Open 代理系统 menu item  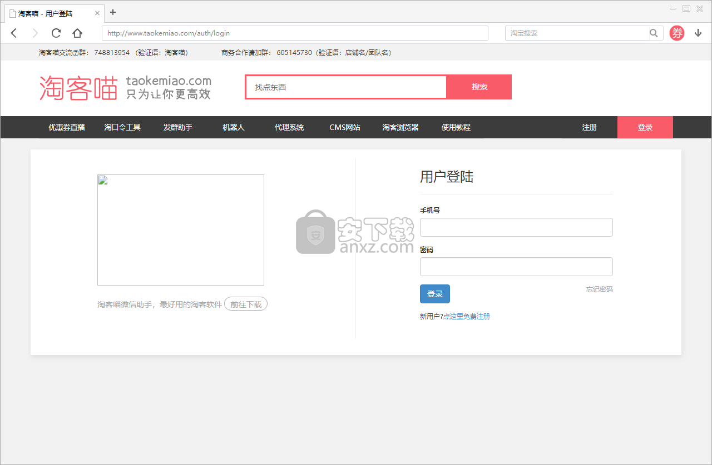click(x=289, y=127)
